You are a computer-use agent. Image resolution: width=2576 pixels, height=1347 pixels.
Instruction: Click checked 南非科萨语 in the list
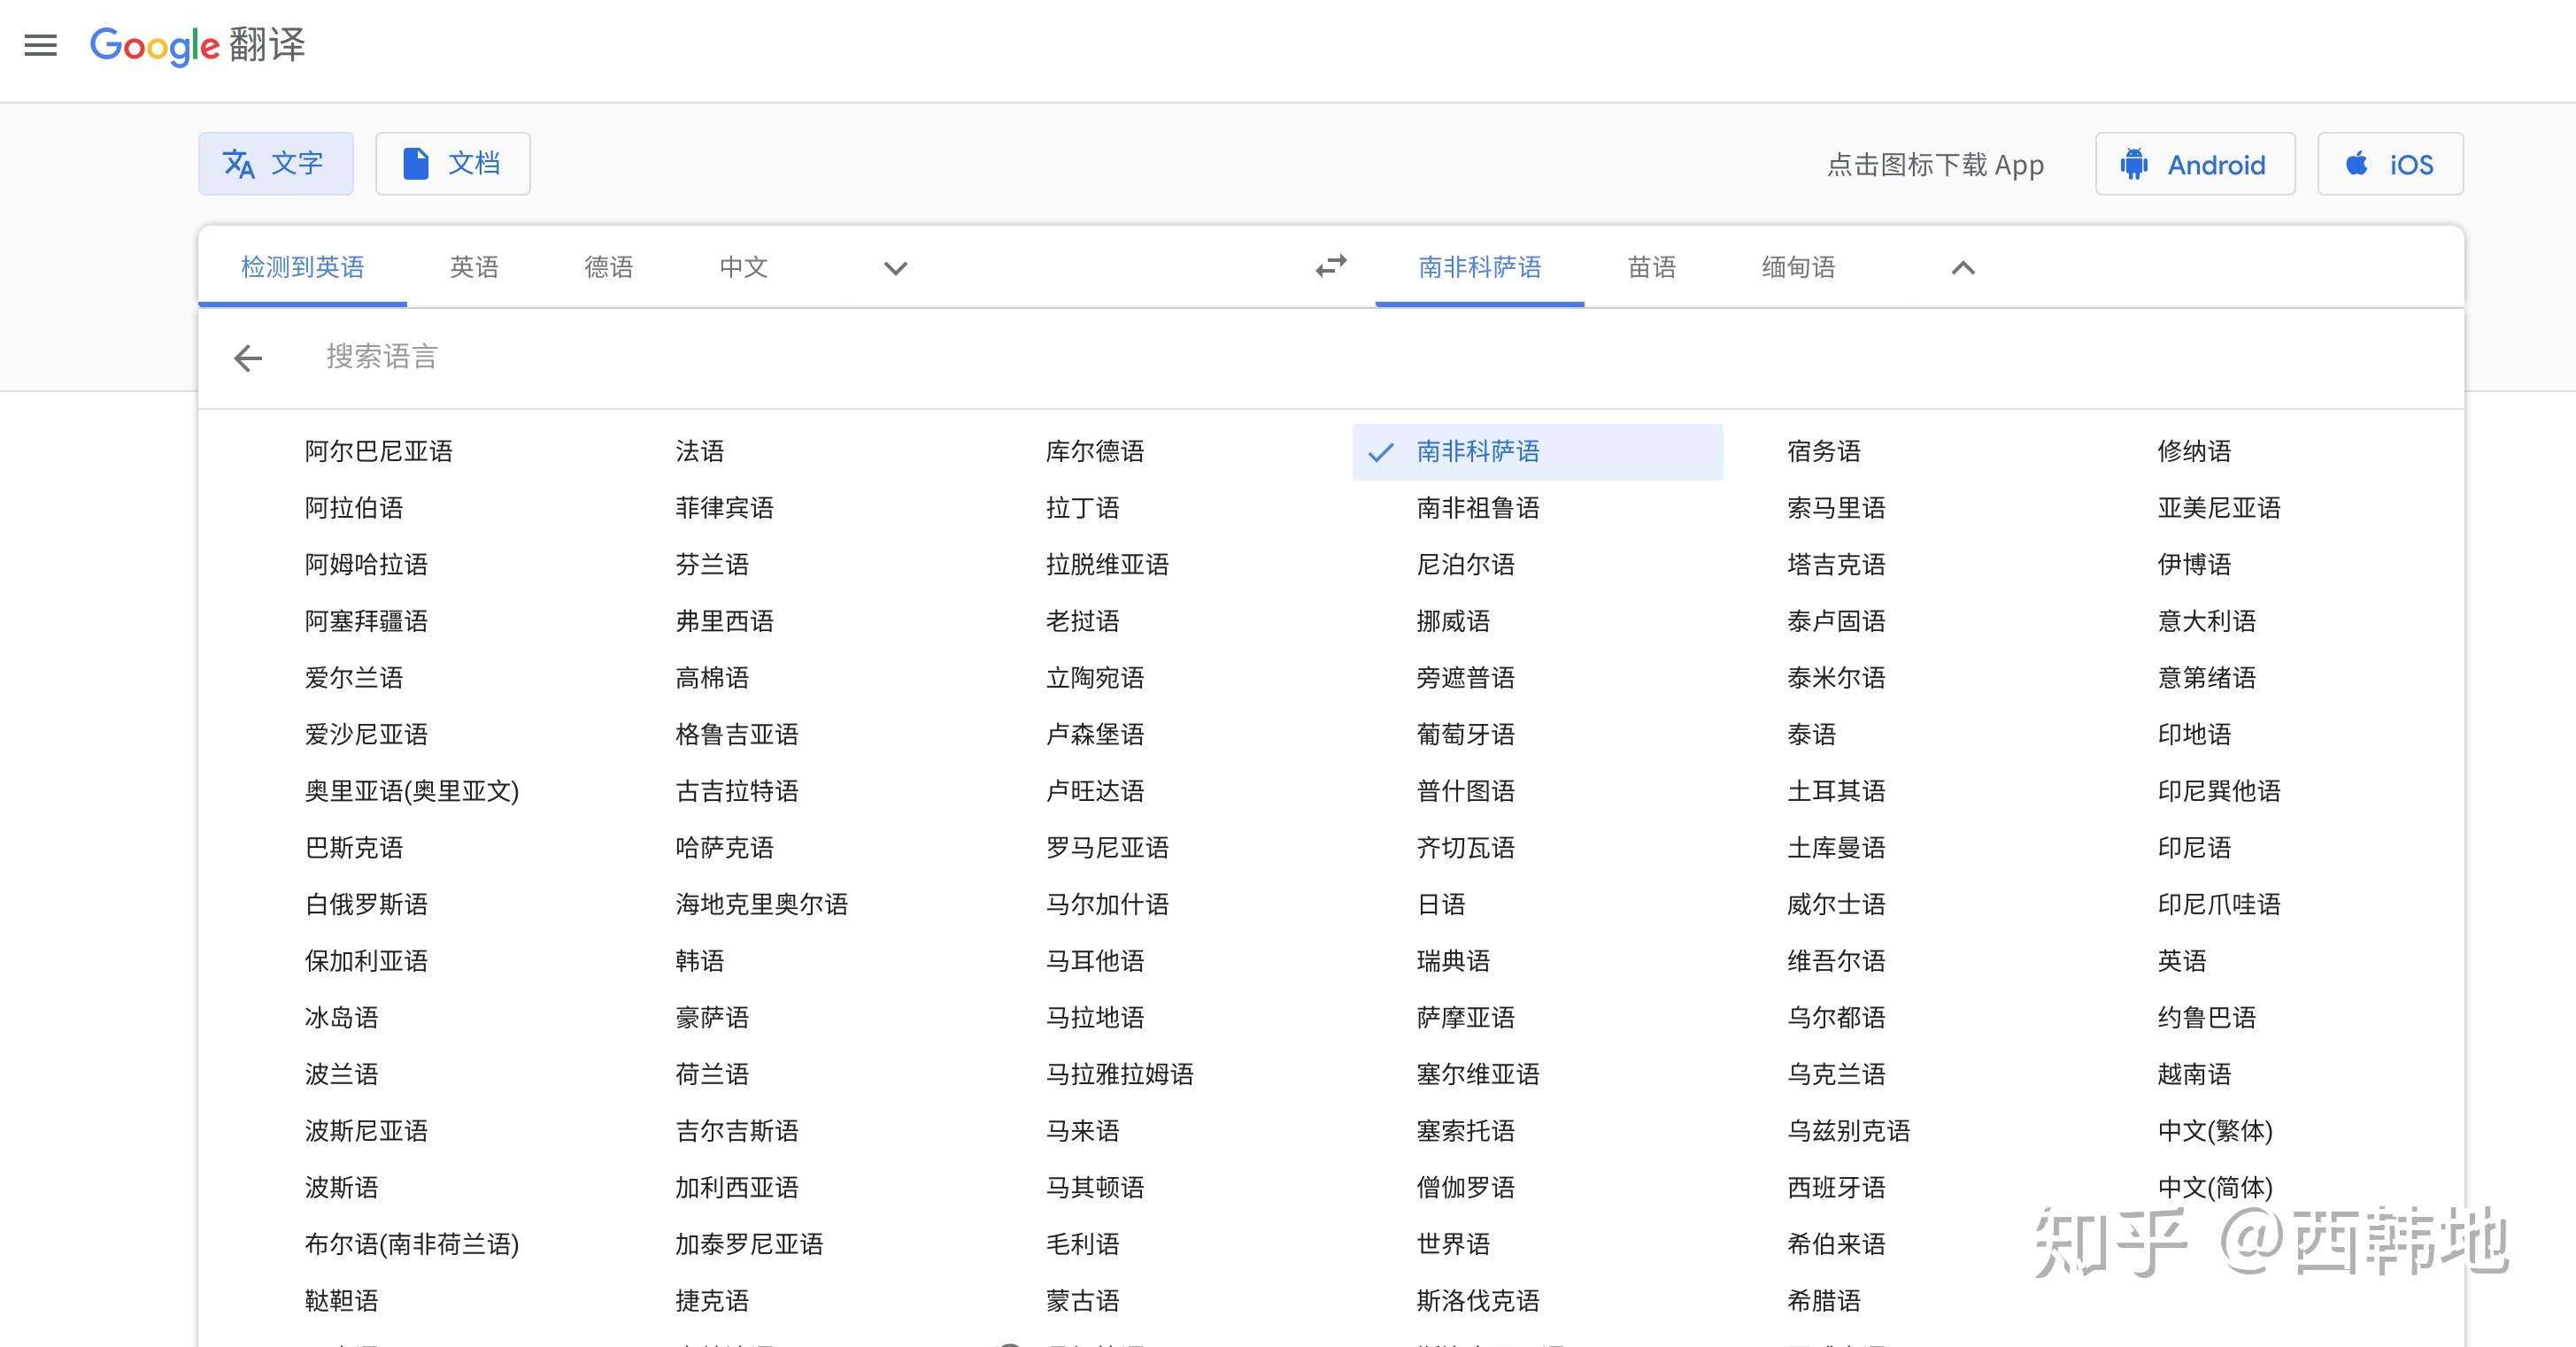(1538, 452)
